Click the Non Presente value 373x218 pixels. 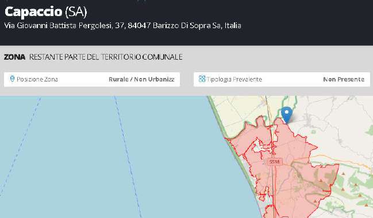click(344, 79)
